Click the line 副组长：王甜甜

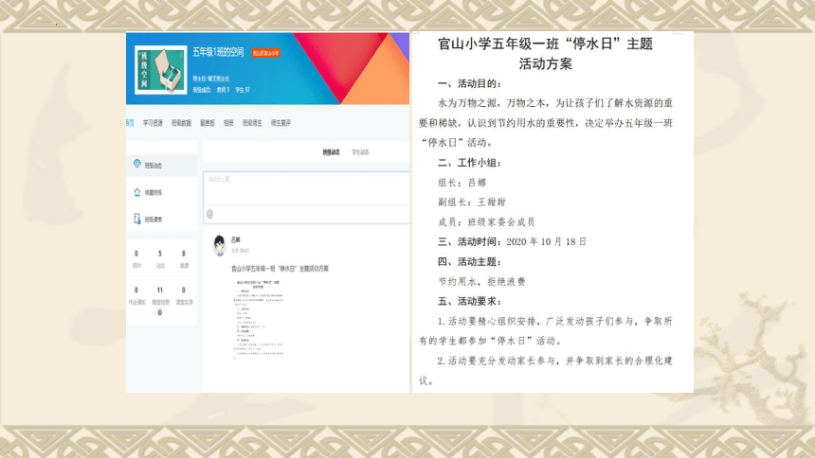[x=472, y=202]
